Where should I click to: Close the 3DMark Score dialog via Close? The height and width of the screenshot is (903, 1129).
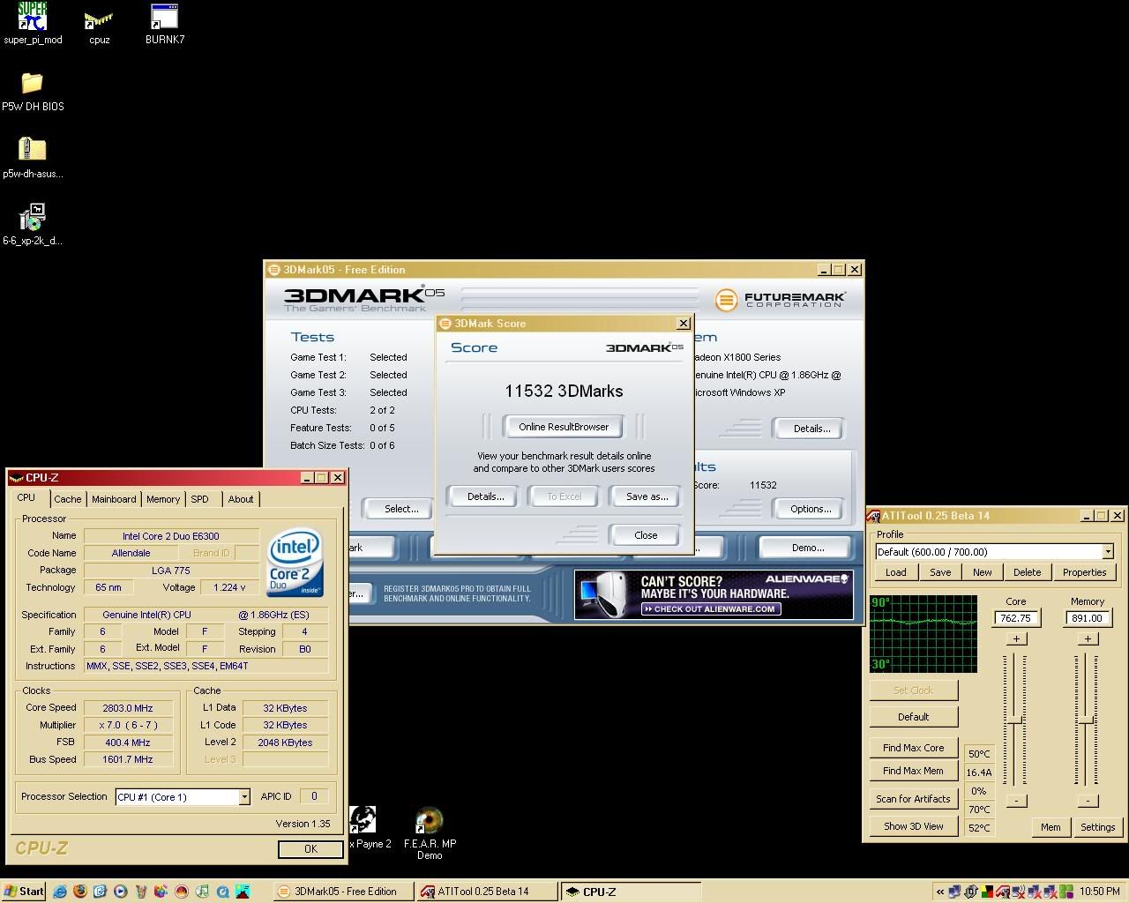click(x=646, y=535)
